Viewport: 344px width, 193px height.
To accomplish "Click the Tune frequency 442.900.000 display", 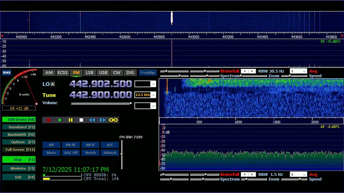I will tap(101, 95).
